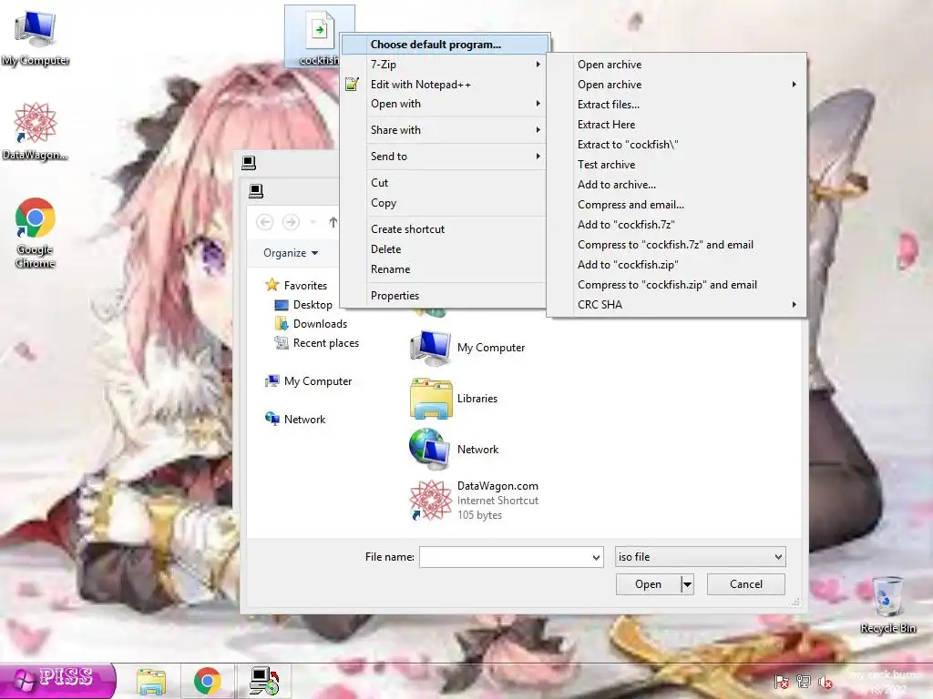This screenshot has height=699, width=933.
Task: Expand the 7-Zip submenu
Action: click(x=445, y=65)
